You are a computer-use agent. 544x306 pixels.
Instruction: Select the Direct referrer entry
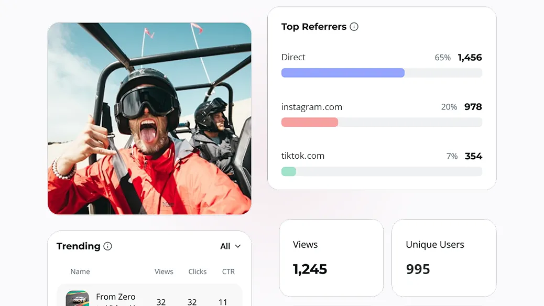pyautogui.click(x=293, y=57)
